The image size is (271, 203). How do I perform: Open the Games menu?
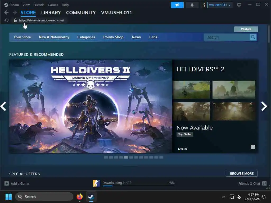click(53, 5)
